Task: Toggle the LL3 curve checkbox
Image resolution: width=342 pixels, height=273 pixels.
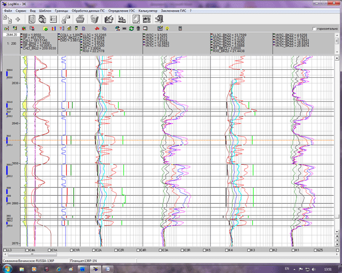Action: pos(5,250)
